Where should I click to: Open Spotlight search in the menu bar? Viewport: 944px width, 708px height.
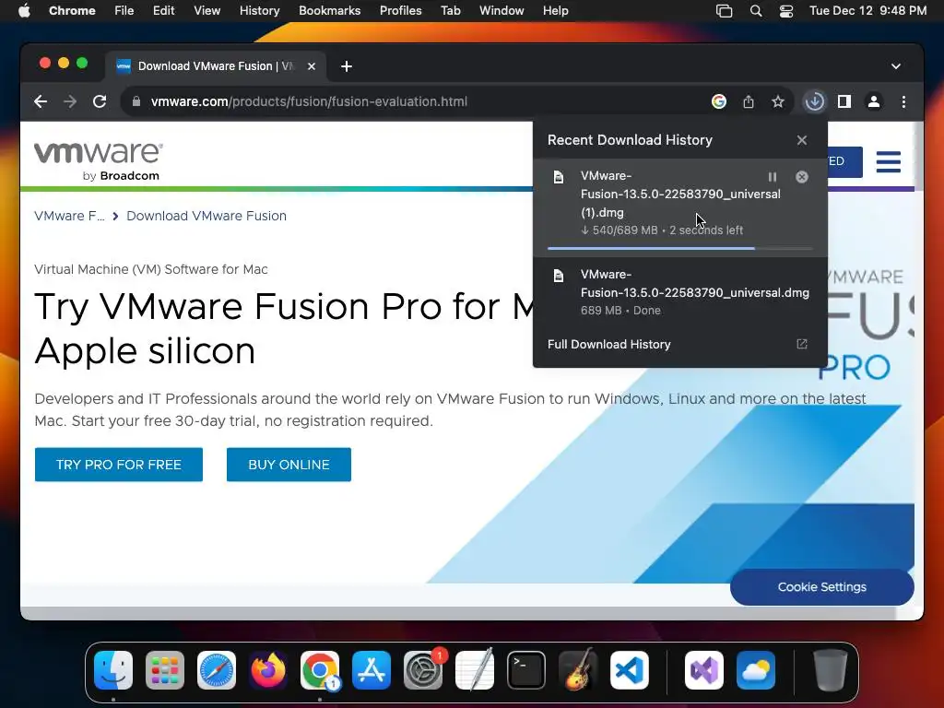(x=756, y=11)
